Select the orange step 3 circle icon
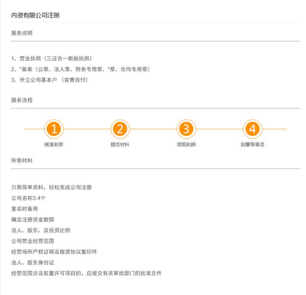Screen dimensions: 306x295 [x=186, y=129]
